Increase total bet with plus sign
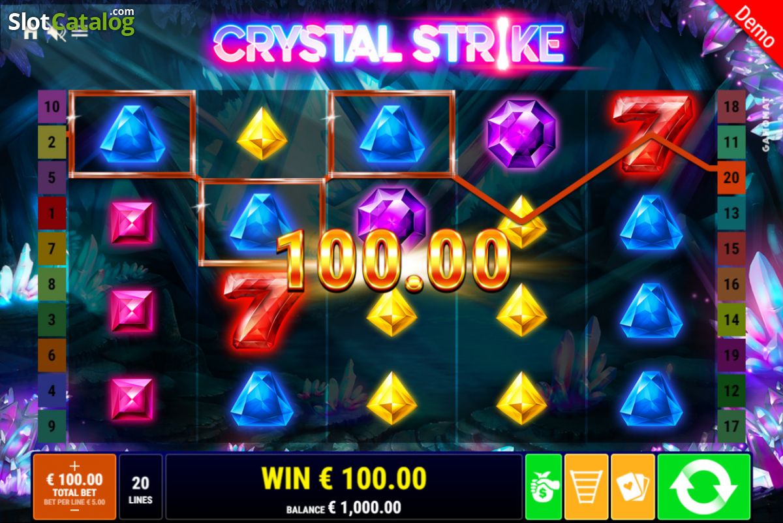Viewport: 783px width, 523px height. (74, 466)
